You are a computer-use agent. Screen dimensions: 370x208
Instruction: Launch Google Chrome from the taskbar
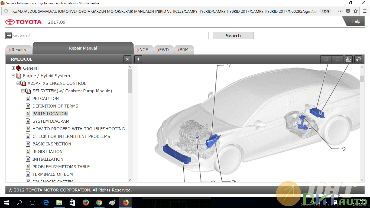(99, 203)
